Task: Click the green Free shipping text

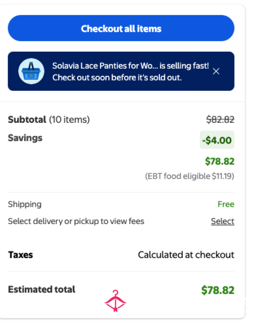Action: (226, 205)
